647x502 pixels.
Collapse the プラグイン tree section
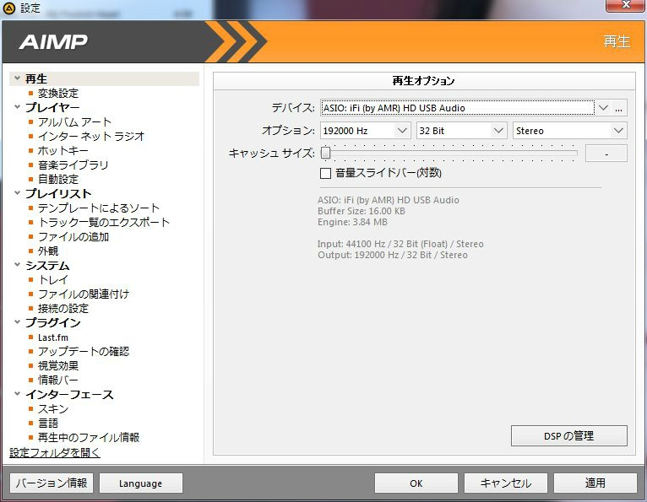(x=18, y=322)
